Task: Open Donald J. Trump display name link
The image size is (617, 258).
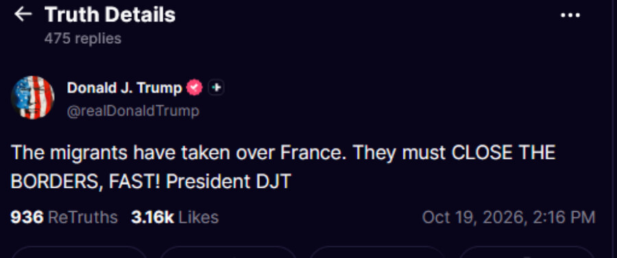Action: point(124,88)
